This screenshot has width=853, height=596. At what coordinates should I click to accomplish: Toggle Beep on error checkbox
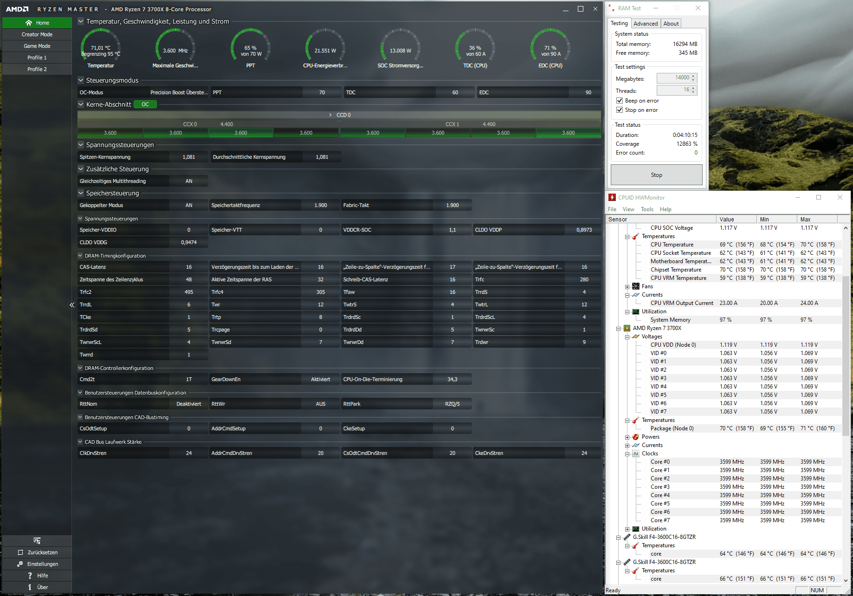[x=620, y=101]
